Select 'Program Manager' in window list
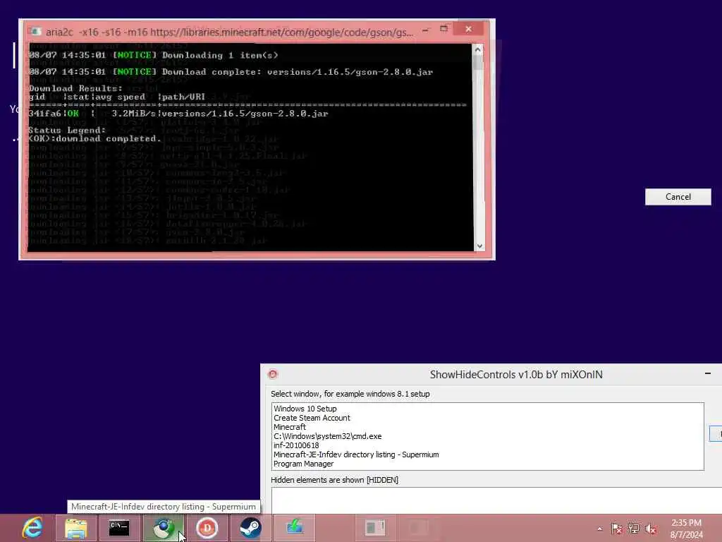The height and width of the screenshot is (542, 722). 303,464
